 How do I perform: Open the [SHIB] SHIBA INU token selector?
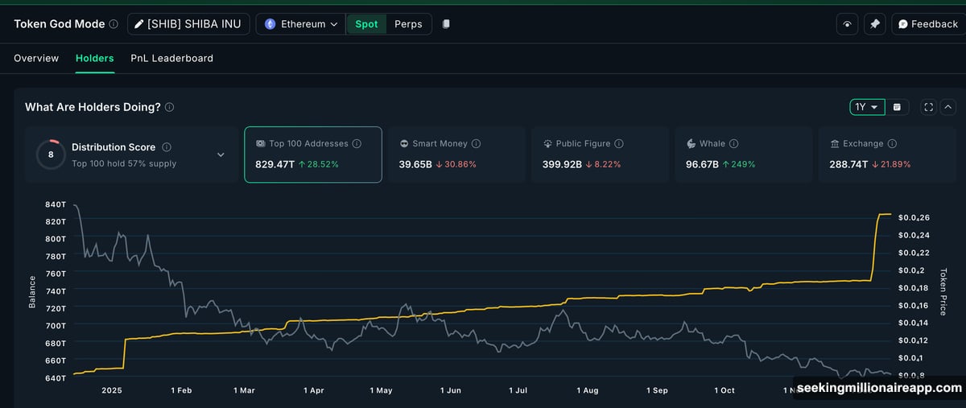189,24
